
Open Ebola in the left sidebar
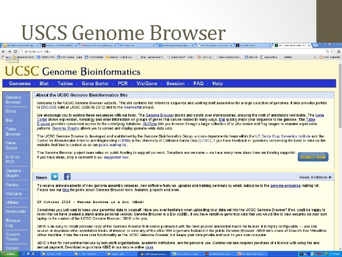[x=11, y=111]
